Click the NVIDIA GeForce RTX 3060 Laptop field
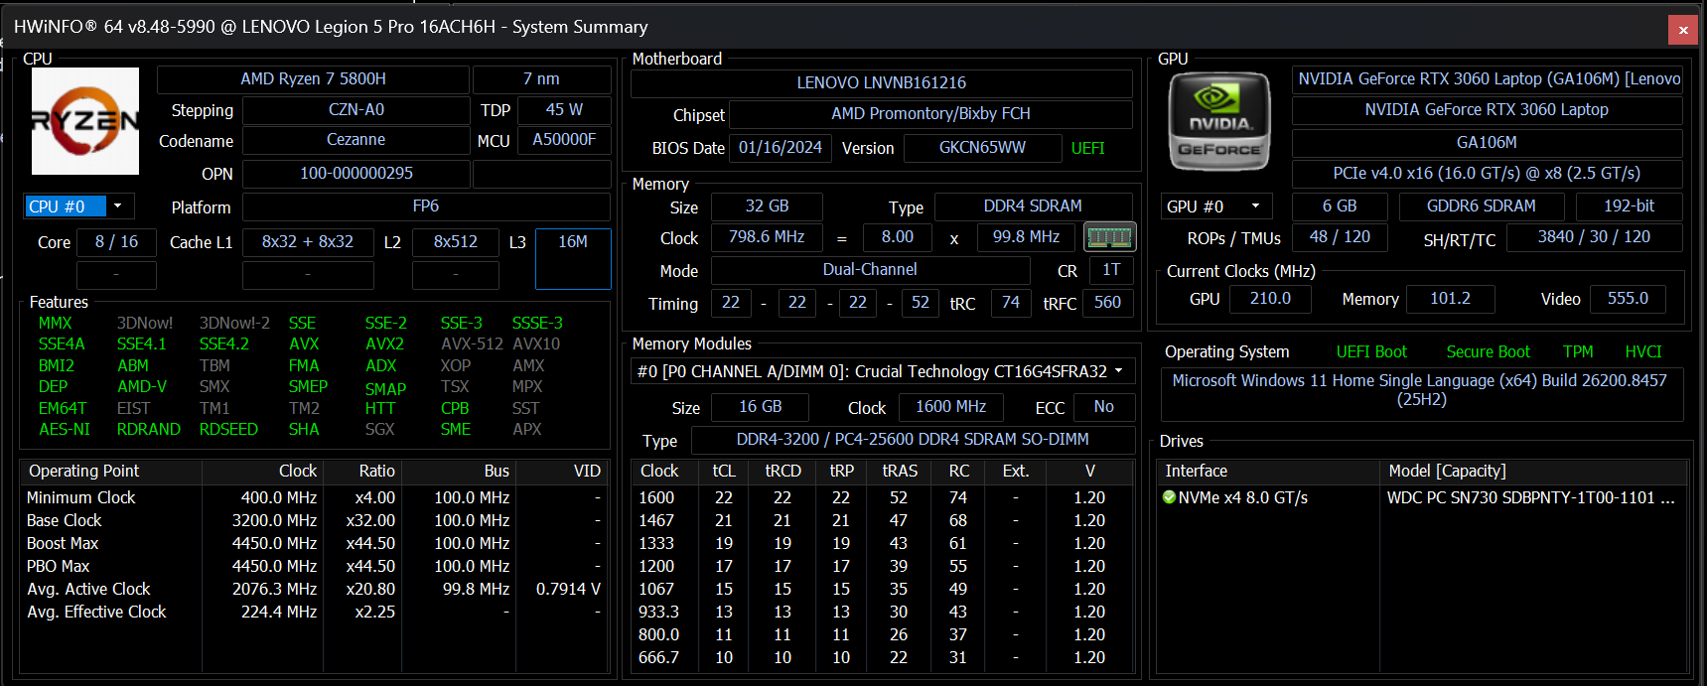The width and height of the screenshot is (1707, 686). pyautogui.click(x=1487, y=110)
